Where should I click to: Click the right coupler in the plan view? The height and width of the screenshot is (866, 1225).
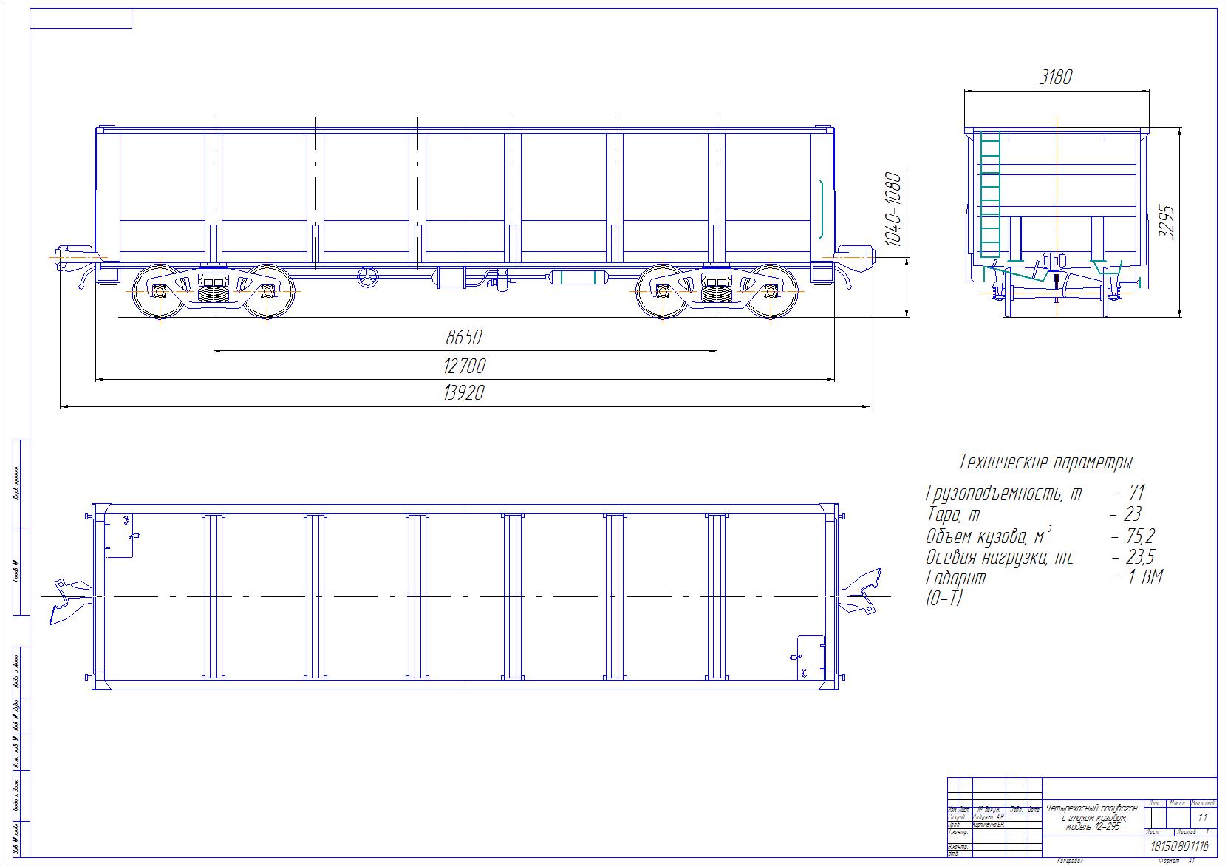point(860,590)
